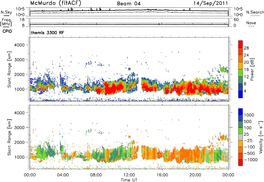Click the "4" tick on the Power colorbar
This screenshot has width=264, height=182.
pyautogui.click(x=245, y=91)
